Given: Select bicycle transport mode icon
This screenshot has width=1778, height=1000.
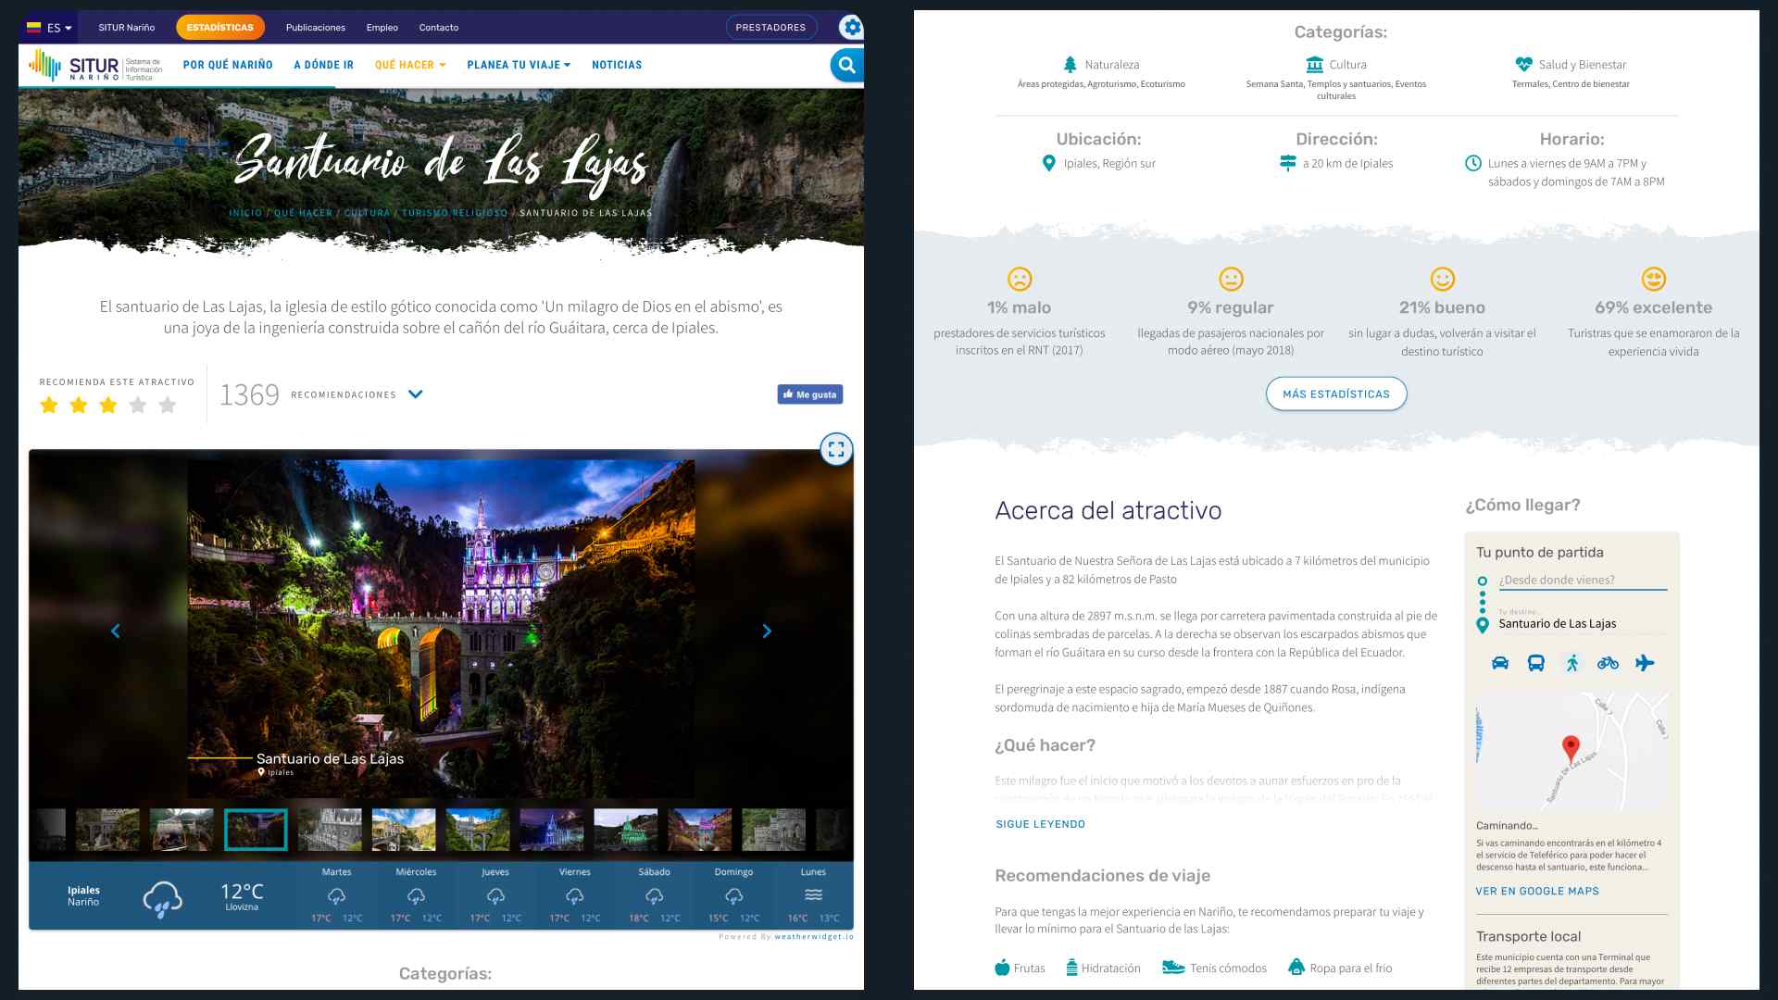Looking at the screenshot, I should point(1608,663).
